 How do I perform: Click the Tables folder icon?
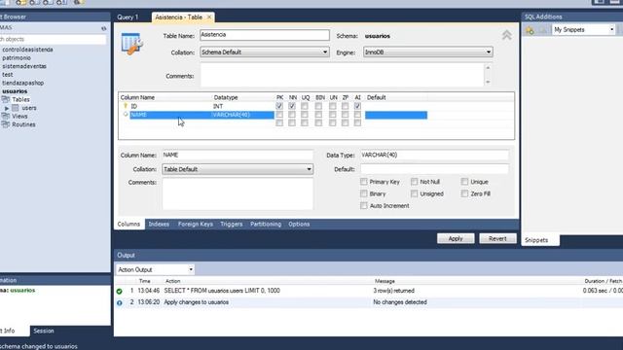[x=6, y=99]
